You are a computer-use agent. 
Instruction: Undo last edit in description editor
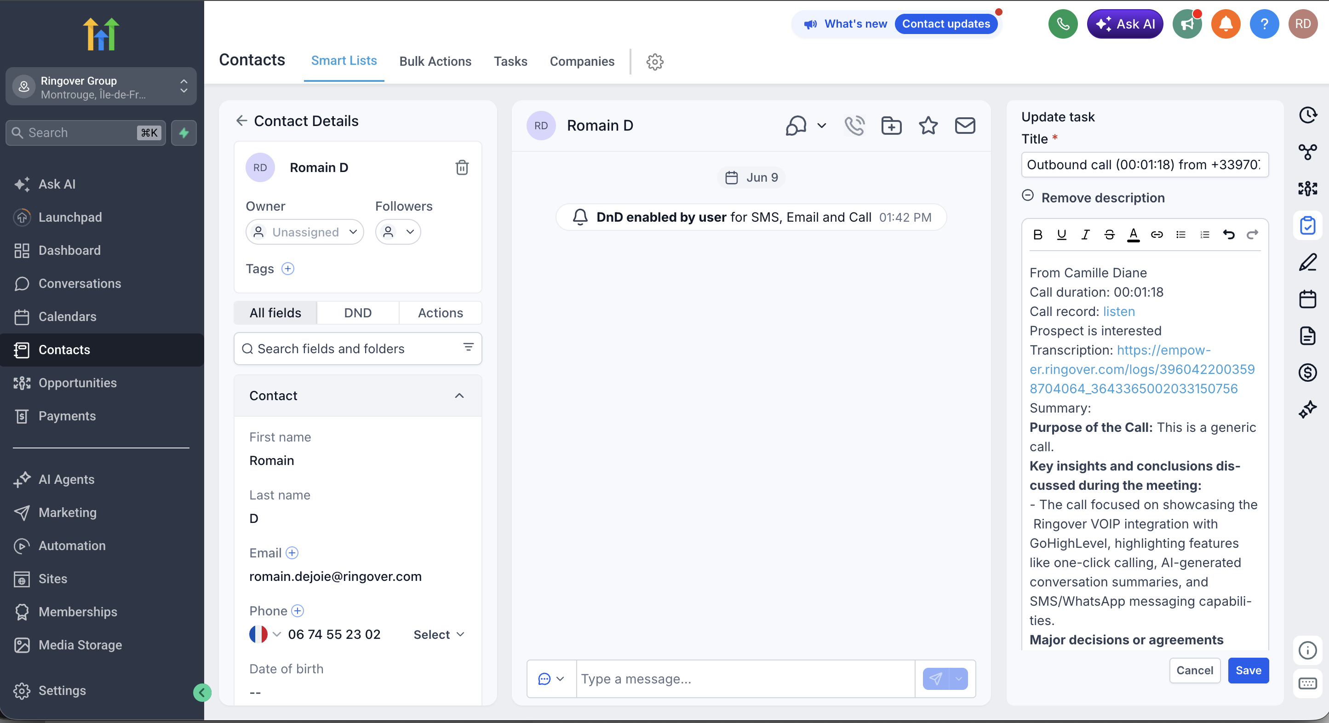pos(1228,235)
